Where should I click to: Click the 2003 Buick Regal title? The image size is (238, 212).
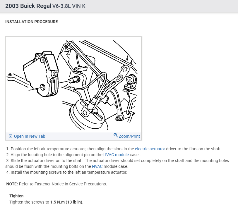click(28, 6)
